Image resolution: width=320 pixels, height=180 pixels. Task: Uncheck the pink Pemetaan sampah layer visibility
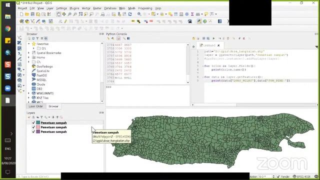(33, 127)
